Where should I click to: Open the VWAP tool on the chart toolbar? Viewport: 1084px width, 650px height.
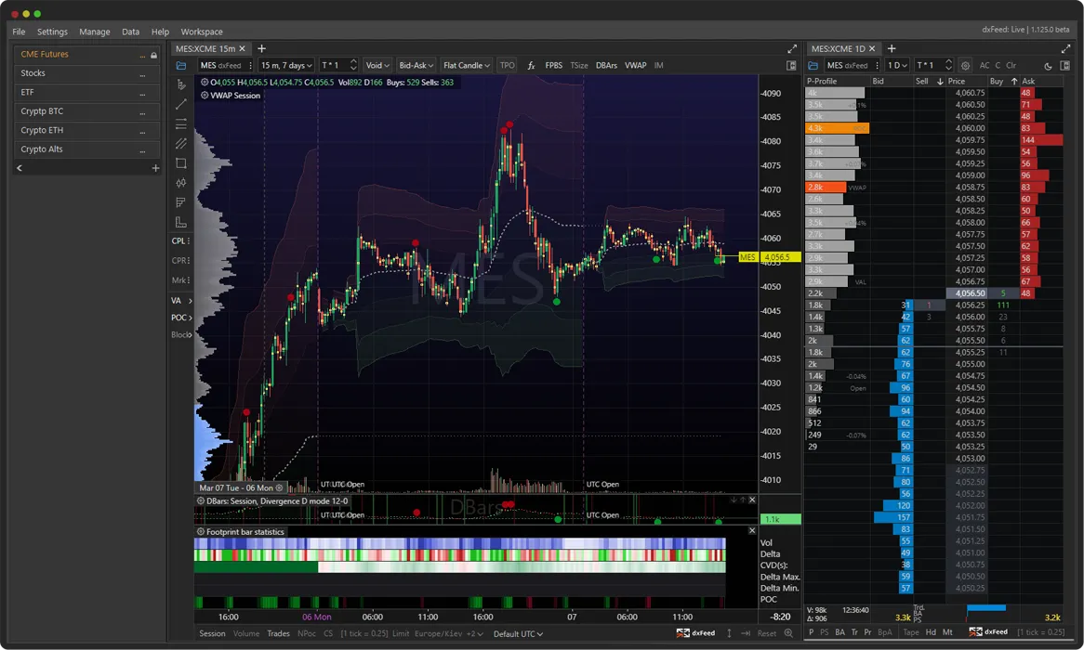[636, 66]
